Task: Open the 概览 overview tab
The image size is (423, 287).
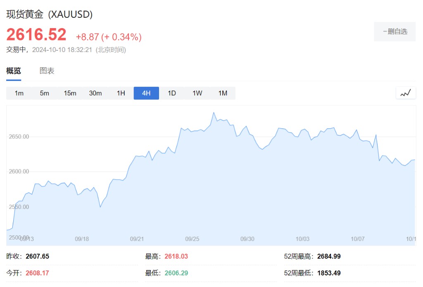Action: [14, 71]
